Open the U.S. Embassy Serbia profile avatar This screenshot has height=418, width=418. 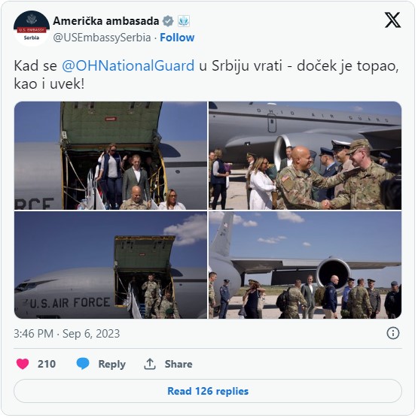[x=32, y=29]
